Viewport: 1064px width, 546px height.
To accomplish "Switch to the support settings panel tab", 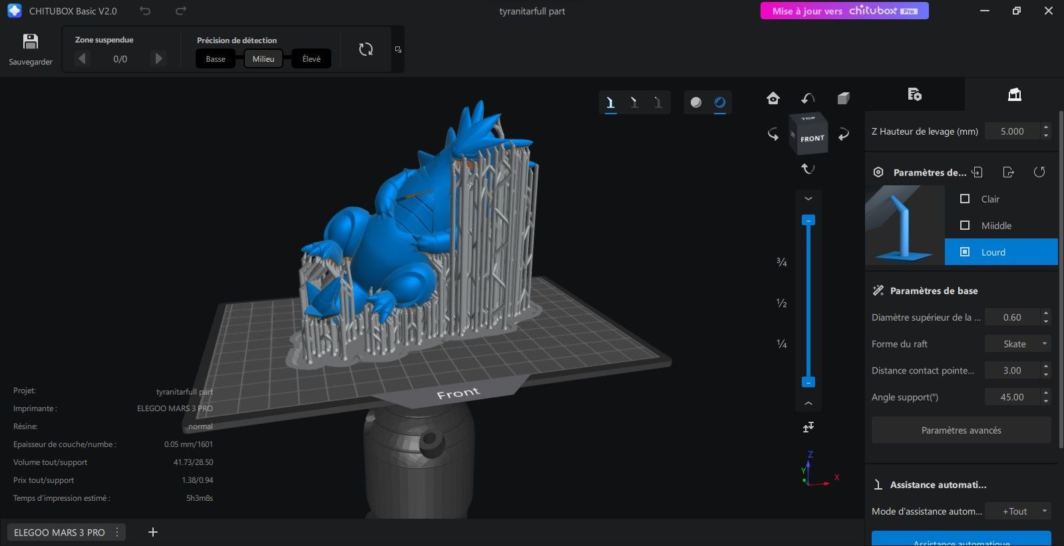I will (1014, 94).
